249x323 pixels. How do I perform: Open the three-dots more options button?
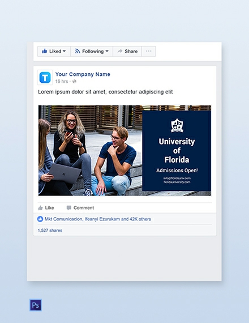click(x=149, y=52)
